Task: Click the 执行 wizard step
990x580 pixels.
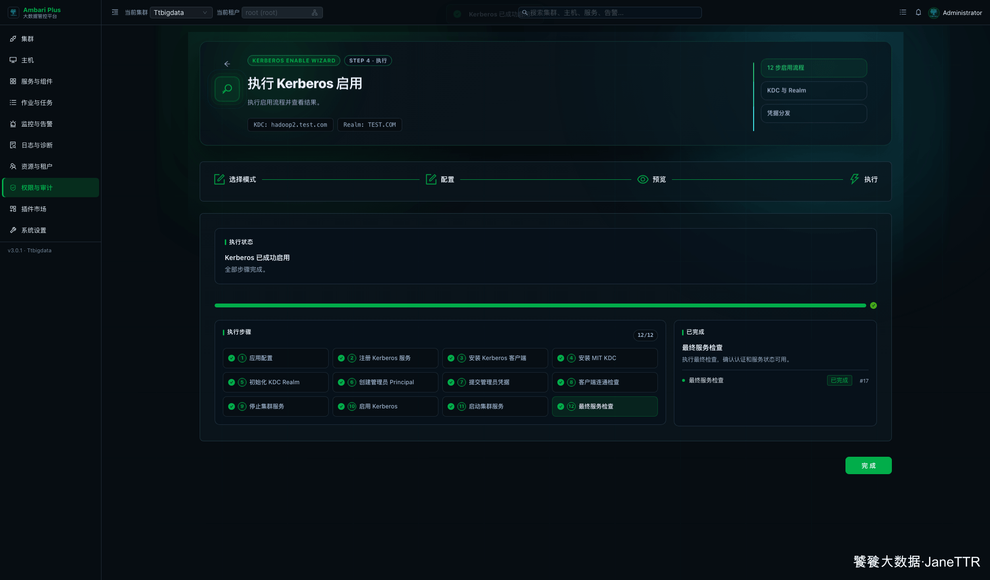Action: [x=863, y=179]
